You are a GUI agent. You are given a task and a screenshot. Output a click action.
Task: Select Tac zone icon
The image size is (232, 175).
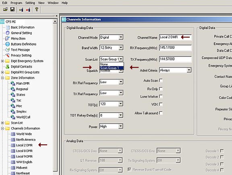pyautogui.click(x=13, y=100)
